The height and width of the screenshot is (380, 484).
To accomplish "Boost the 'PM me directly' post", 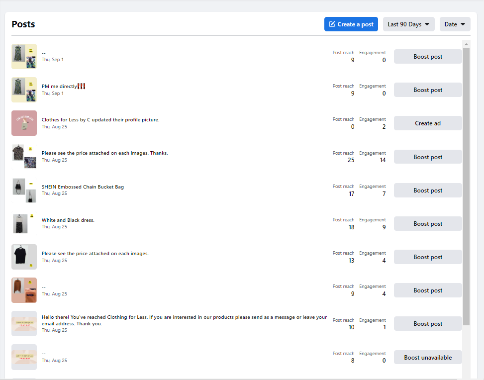I will 428,90.
